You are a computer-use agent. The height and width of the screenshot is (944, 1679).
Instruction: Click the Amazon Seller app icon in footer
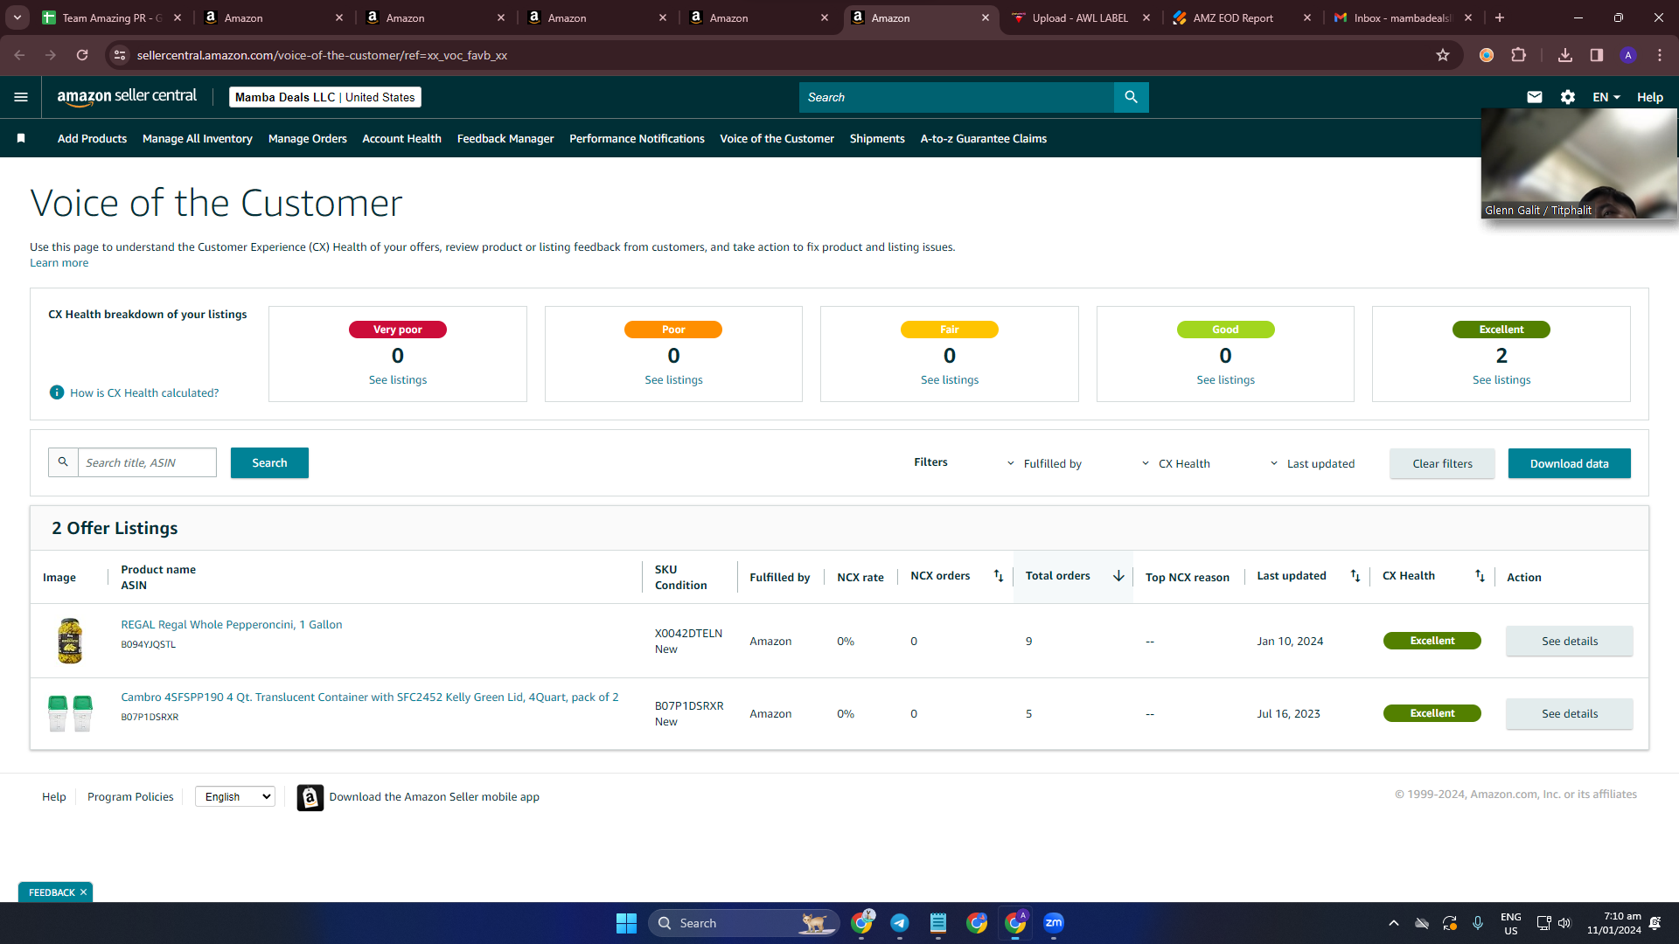click(x=310, y=797)
